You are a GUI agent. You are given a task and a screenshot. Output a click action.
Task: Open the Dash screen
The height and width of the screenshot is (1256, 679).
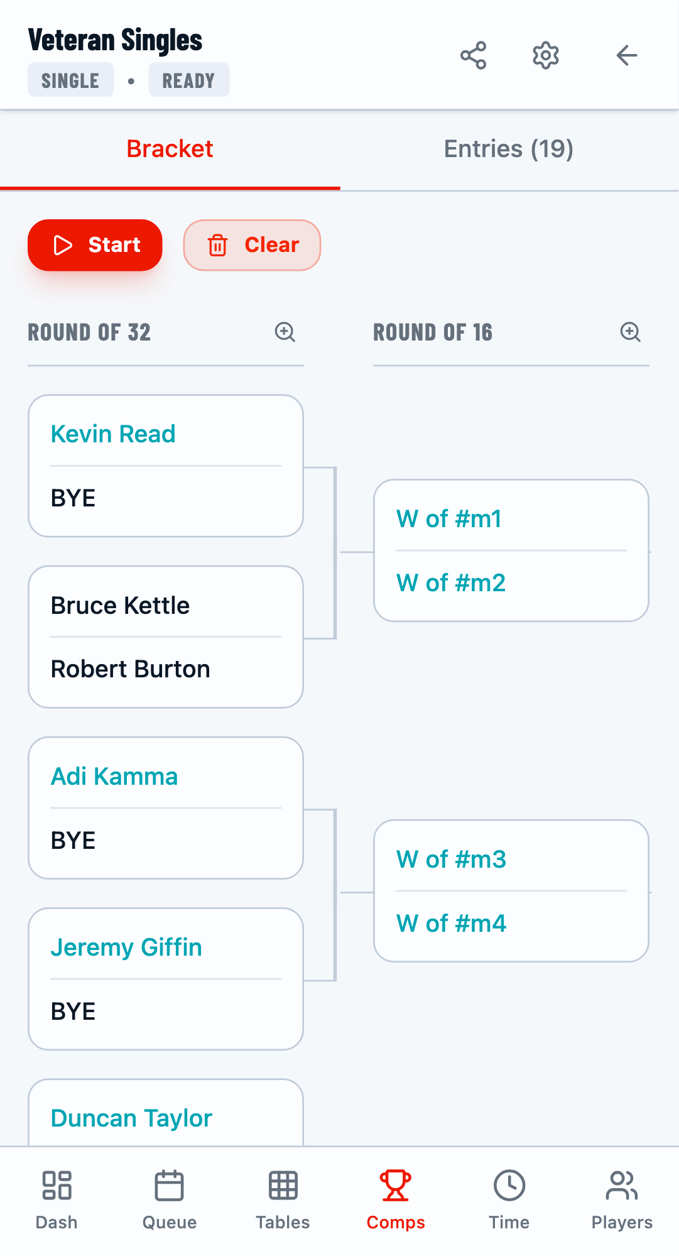coord(57,1199)
